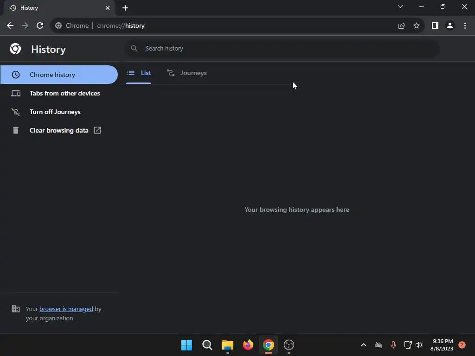This screenshot has width=475, height=356.
Task: Share this page via the share icon
Action: [x=402, y=26]
